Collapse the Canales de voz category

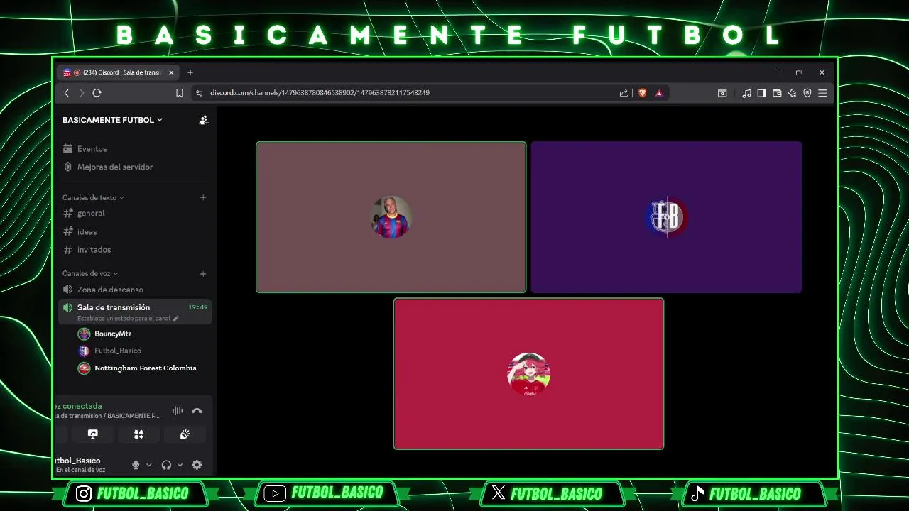pos(90,273)
